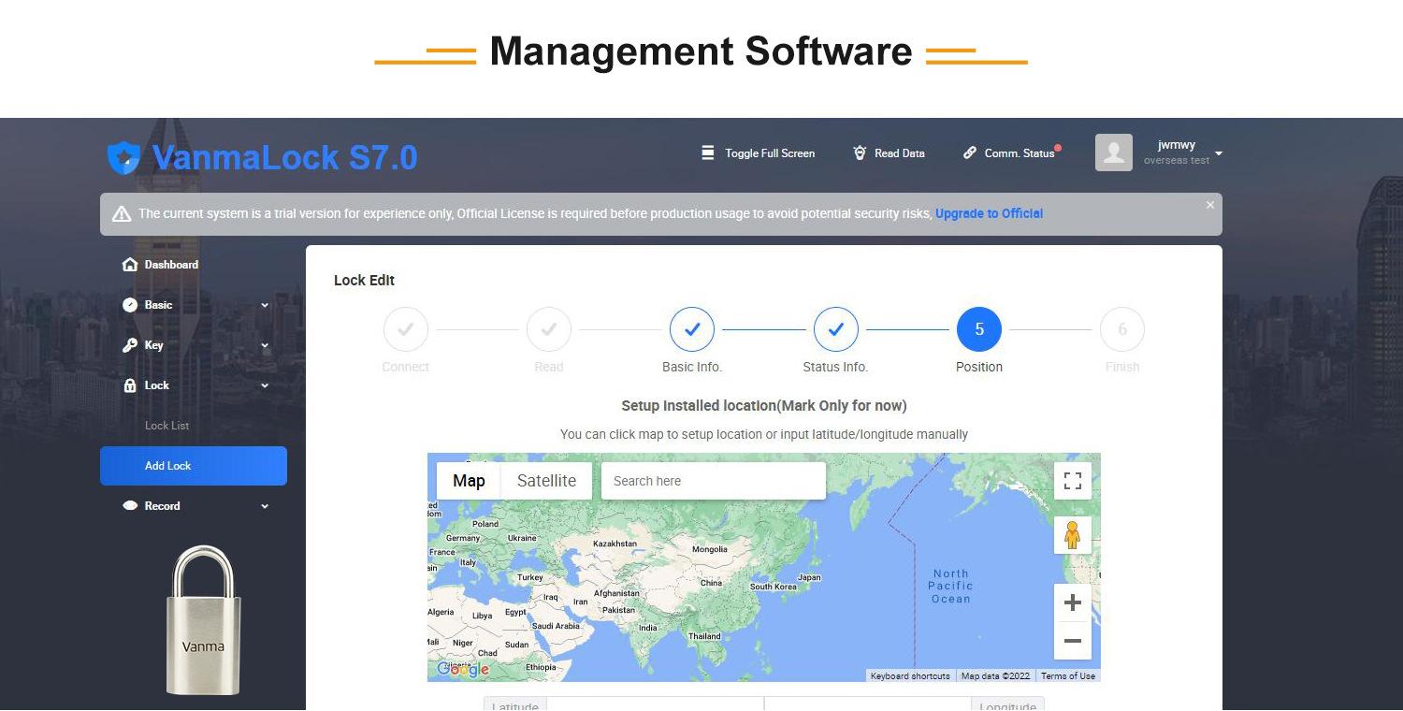Click the Toggle Full Screen icon
Screen dimensions: 1403x711
pos(708,152)
